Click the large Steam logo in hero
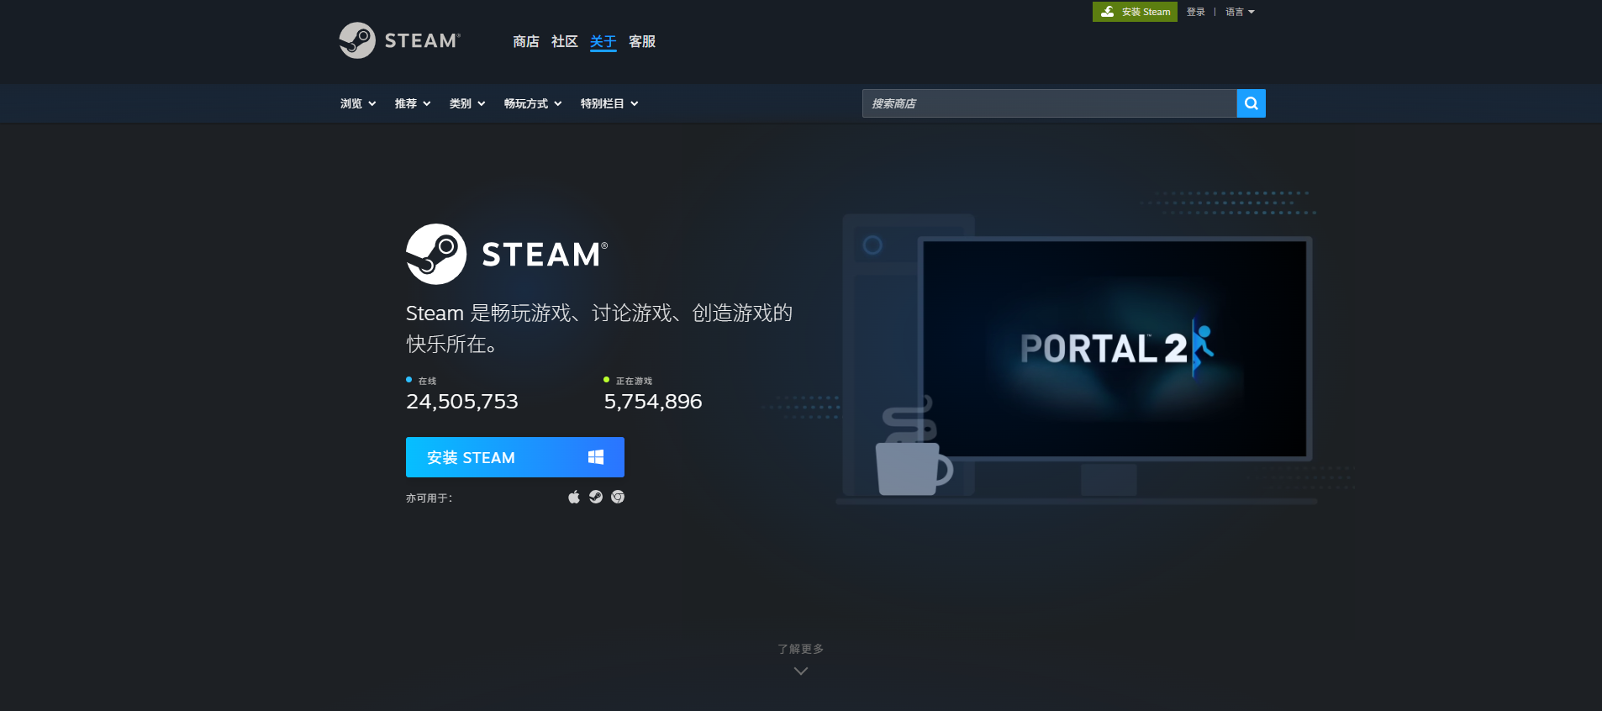 (507, 254)
